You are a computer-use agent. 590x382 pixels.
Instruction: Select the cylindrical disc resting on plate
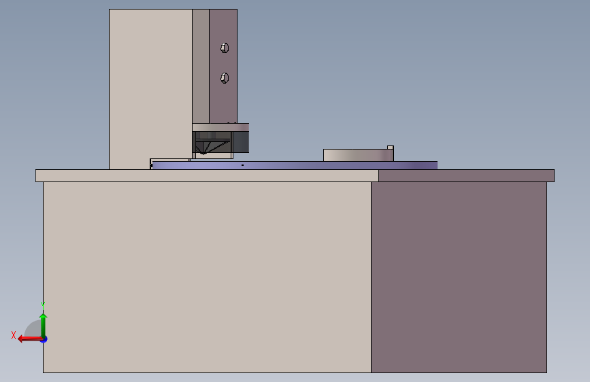pos(358,155)
